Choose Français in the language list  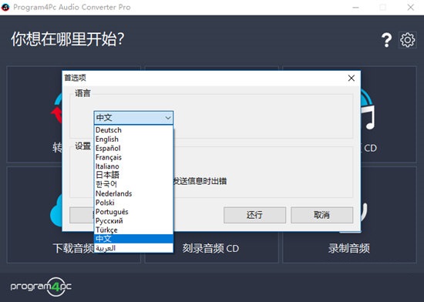(133, 157)
